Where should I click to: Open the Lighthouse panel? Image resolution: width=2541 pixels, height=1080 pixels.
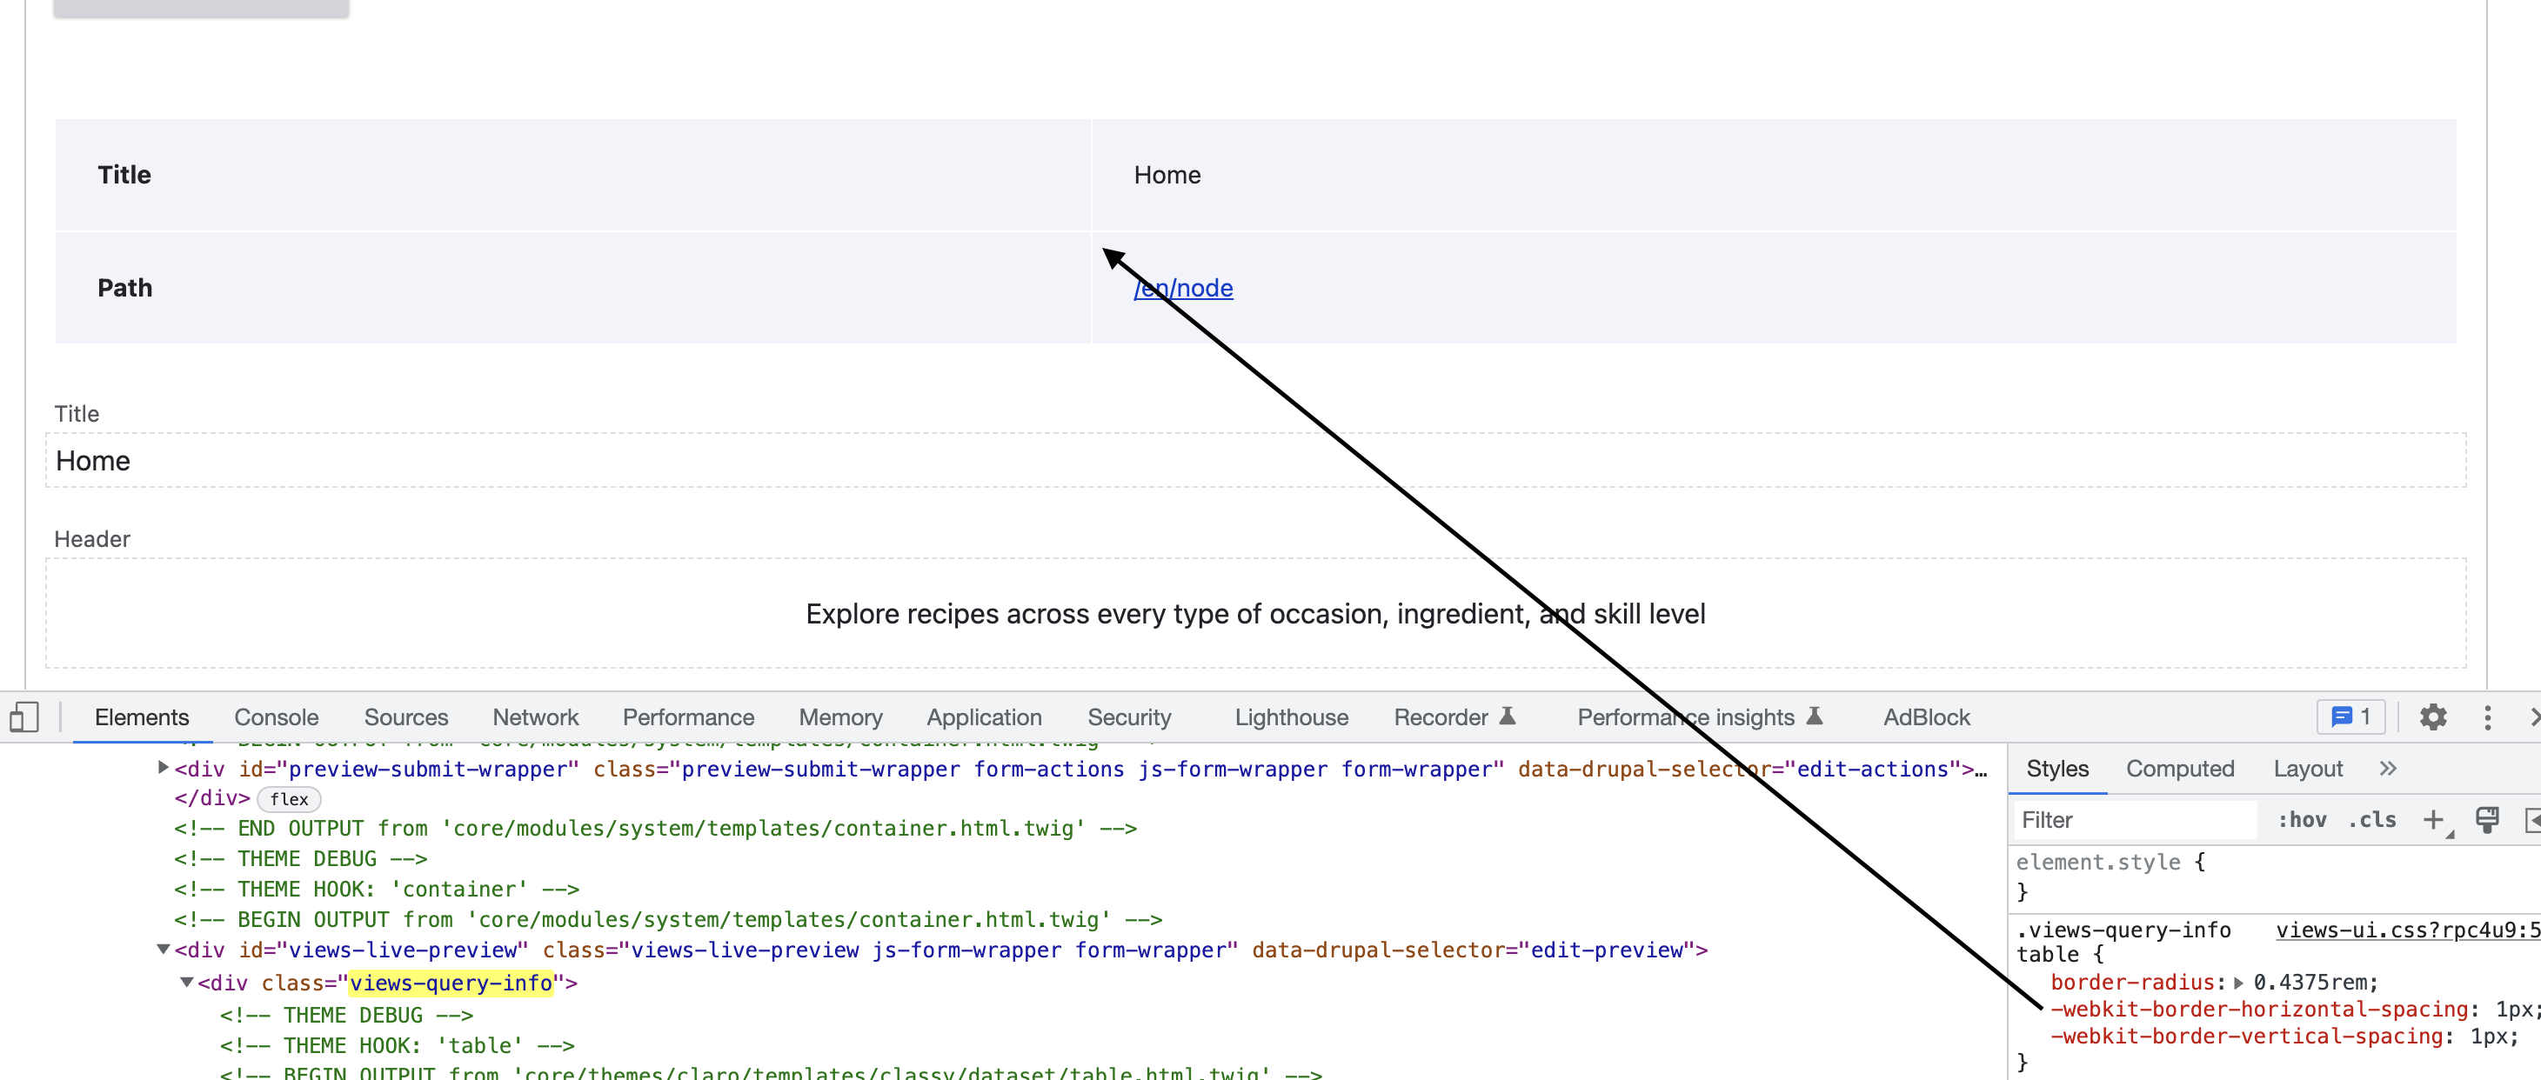click(1290, 717)
